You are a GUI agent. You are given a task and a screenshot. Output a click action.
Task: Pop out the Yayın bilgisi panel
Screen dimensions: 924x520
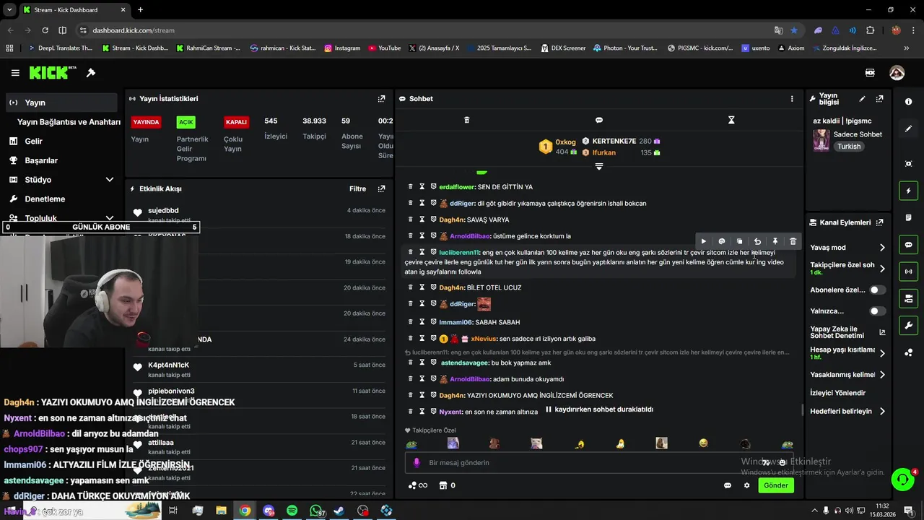[879, 99]
